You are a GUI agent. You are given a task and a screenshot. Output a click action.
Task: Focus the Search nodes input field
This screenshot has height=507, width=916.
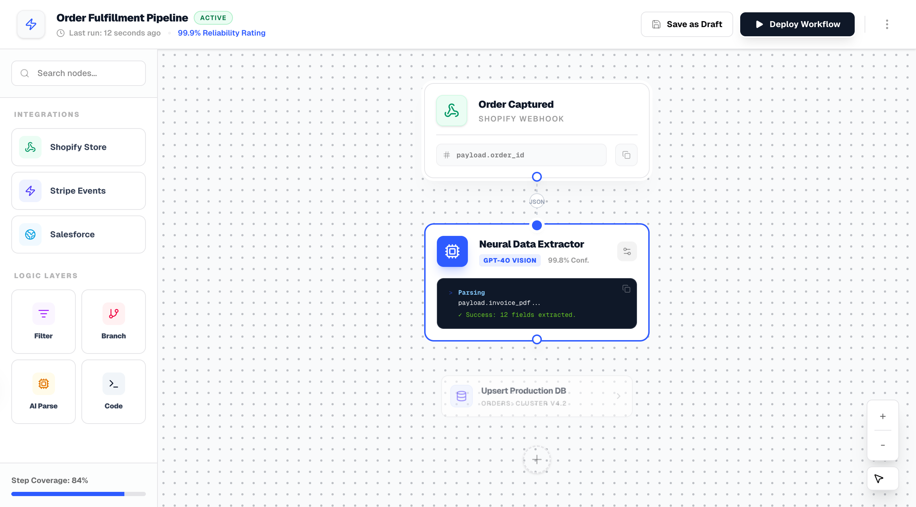79,73
